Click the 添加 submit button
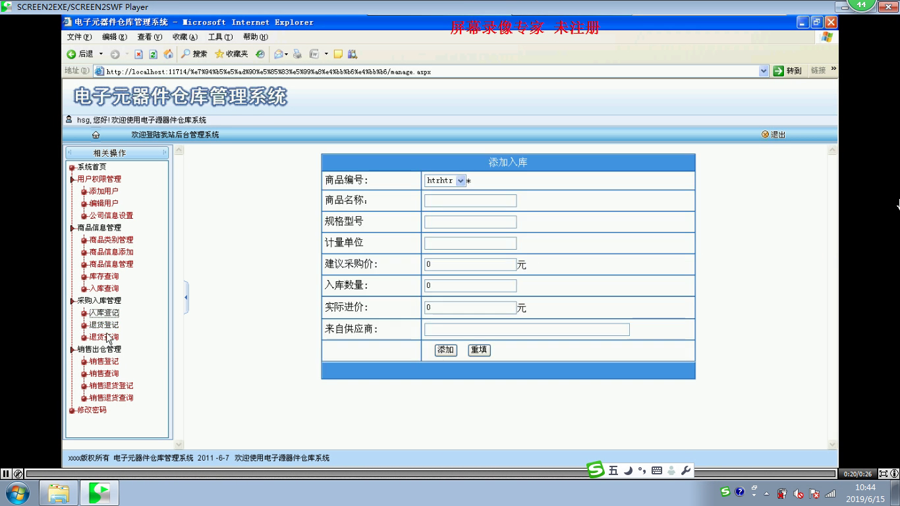 pos(446,351)
